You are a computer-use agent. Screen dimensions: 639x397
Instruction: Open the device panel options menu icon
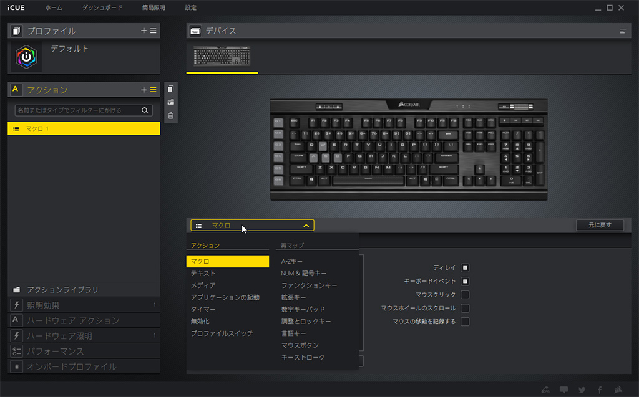click(623, 31)
